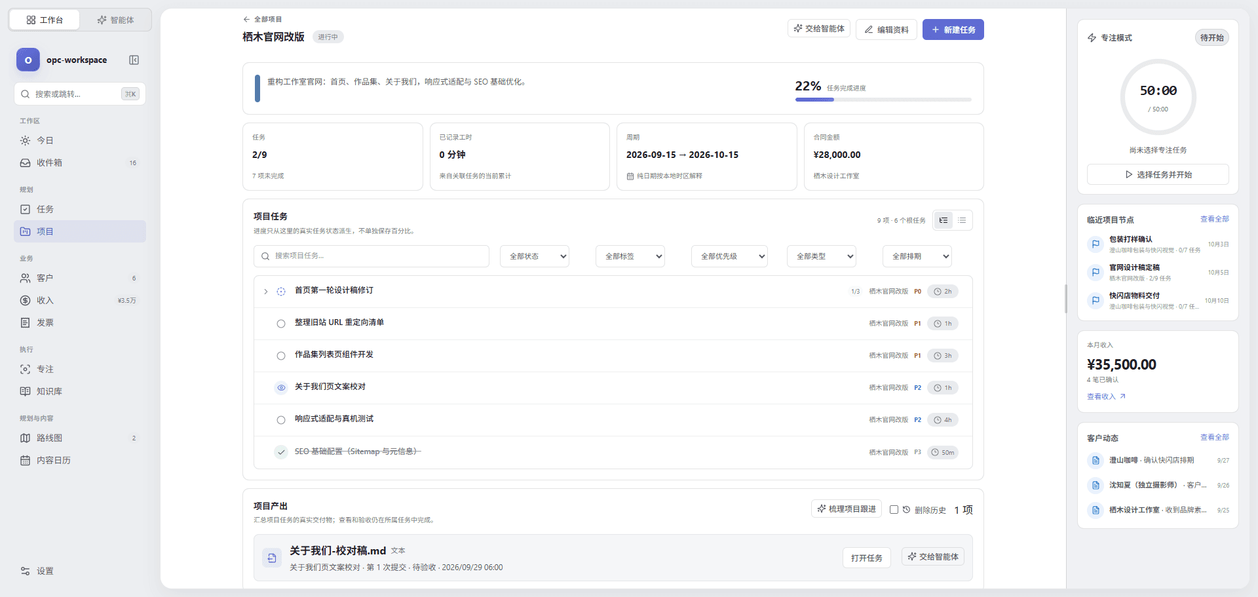Go to 任务 sidebar item

point(80,209)
